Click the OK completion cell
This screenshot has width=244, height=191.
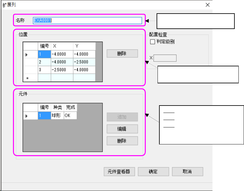(70, 116)
